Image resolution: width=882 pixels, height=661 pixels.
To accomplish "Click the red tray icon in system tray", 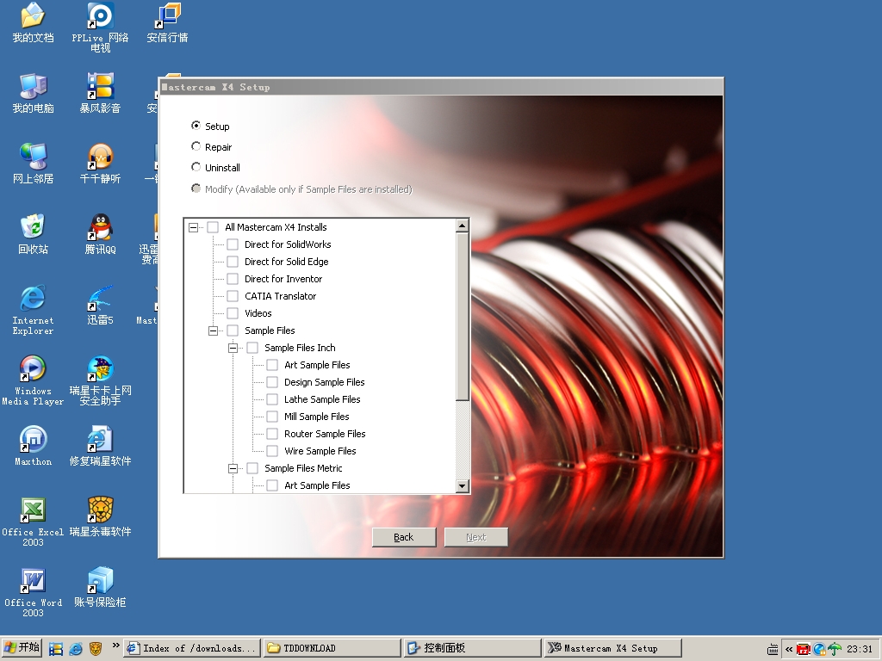I will tap(804, 649).
